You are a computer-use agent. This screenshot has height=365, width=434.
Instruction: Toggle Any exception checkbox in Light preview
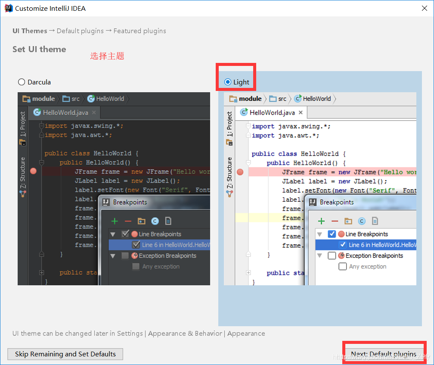pyautogui.click(x=343, y=266)
